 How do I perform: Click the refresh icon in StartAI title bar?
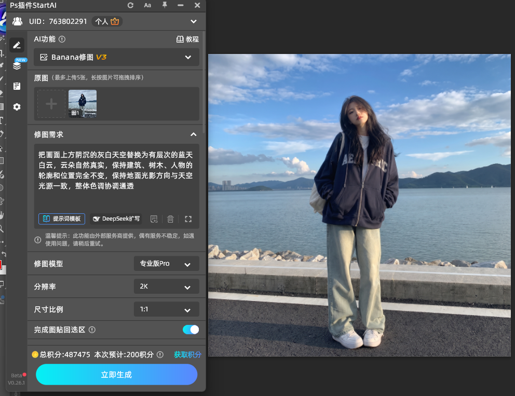pos(130,5)
